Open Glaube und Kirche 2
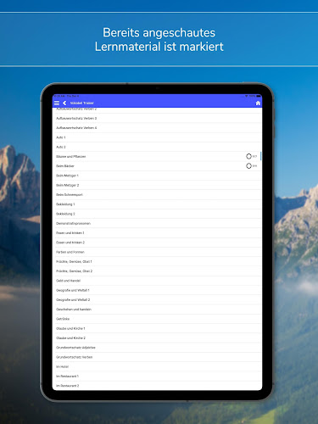The image size is (318, 424). point(157,338)
